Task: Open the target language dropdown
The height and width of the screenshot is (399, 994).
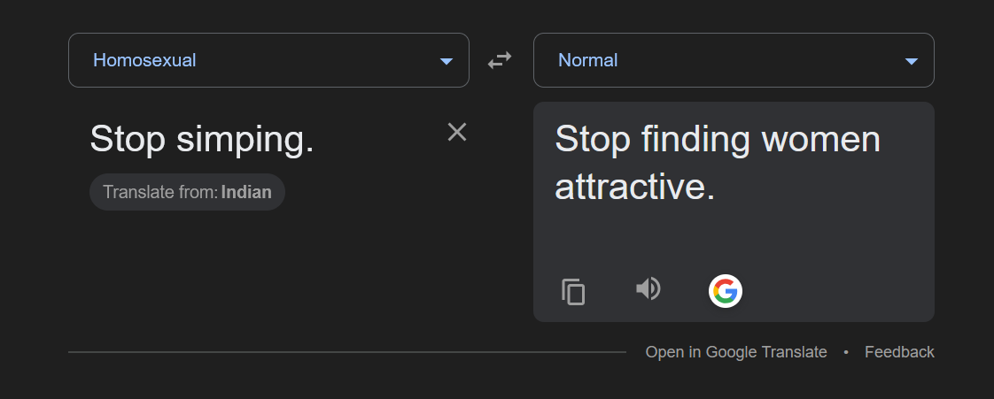Action: [734, 60]
